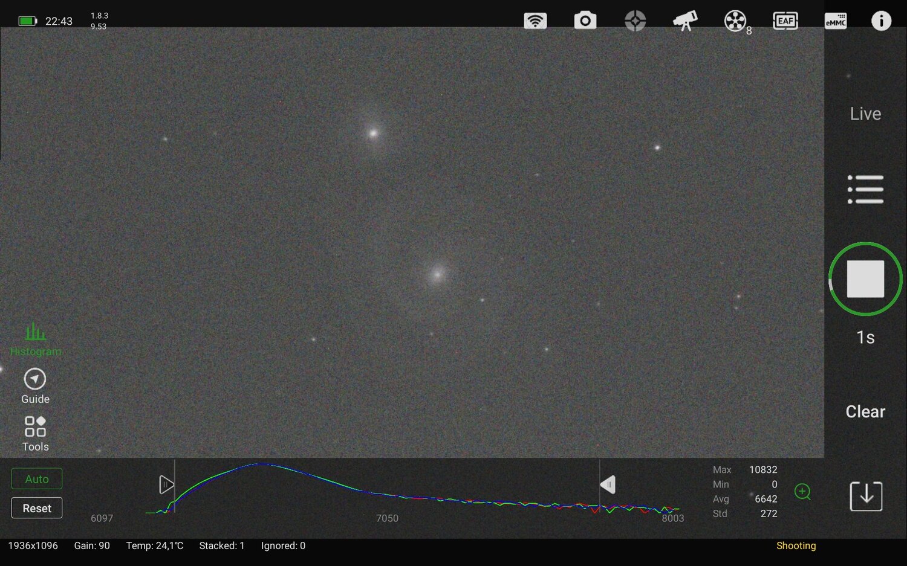Viewport: 907px width, 566px height.
Task: Open the image sequence list
Action: click(865, 188)
